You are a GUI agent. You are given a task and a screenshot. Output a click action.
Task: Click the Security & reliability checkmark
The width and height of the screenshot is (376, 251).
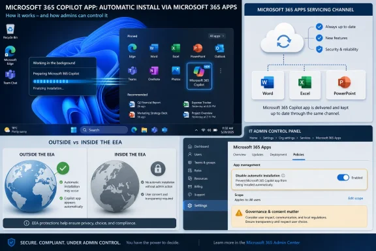pos(319,49)
